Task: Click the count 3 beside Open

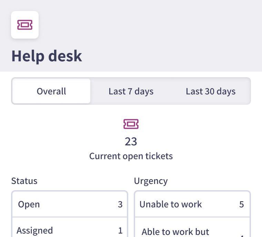Action: click(120, 204)
